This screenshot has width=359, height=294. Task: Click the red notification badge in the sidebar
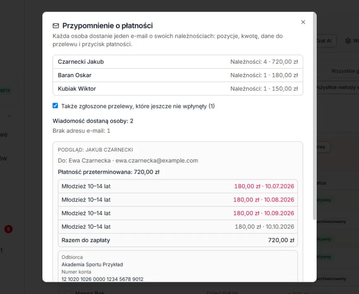tap(9, 229)
